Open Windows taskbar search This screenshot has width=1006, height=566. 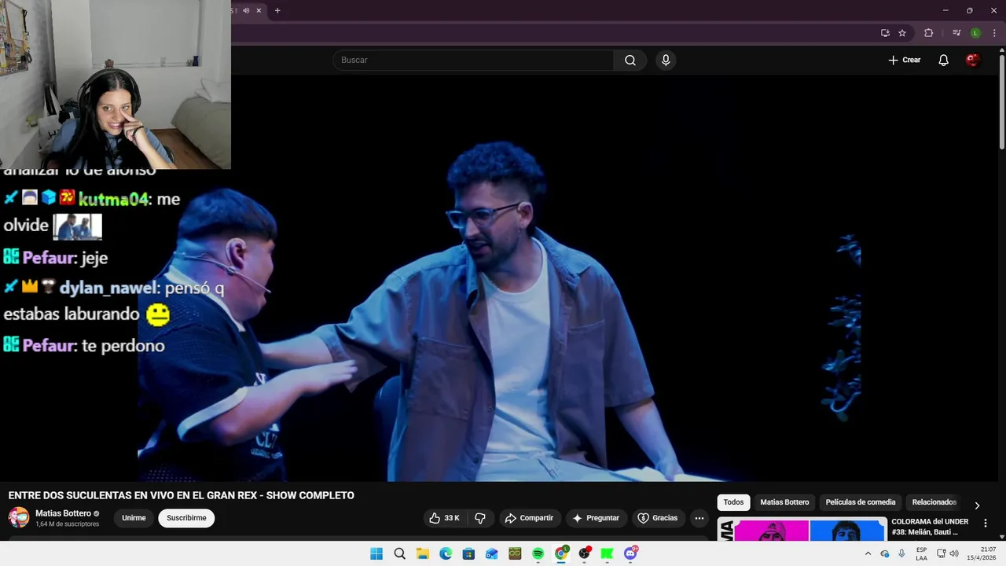pos(399,553)
